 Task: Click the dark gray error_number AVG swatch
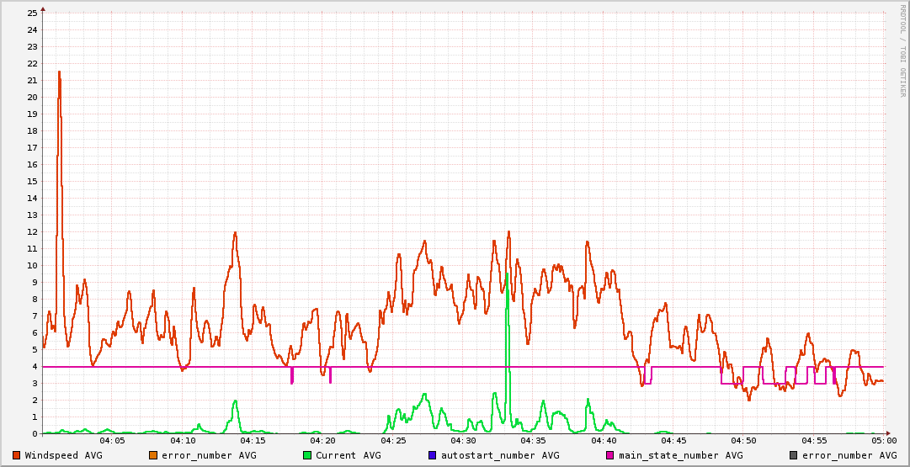(x=794, y=455)
